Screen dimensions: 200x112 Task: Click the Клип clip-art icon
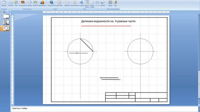[x=16, y=3]
